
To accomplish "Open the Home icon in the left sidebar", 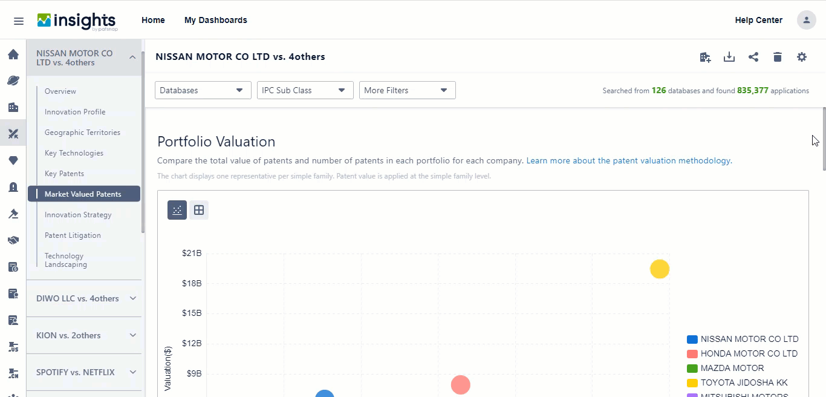I will 13,54.
